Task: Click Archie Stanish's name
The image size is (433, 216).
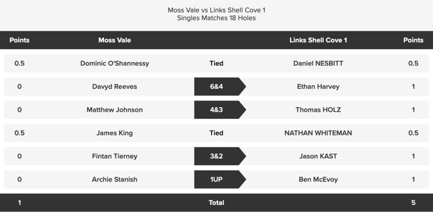Action: (115, 180)
